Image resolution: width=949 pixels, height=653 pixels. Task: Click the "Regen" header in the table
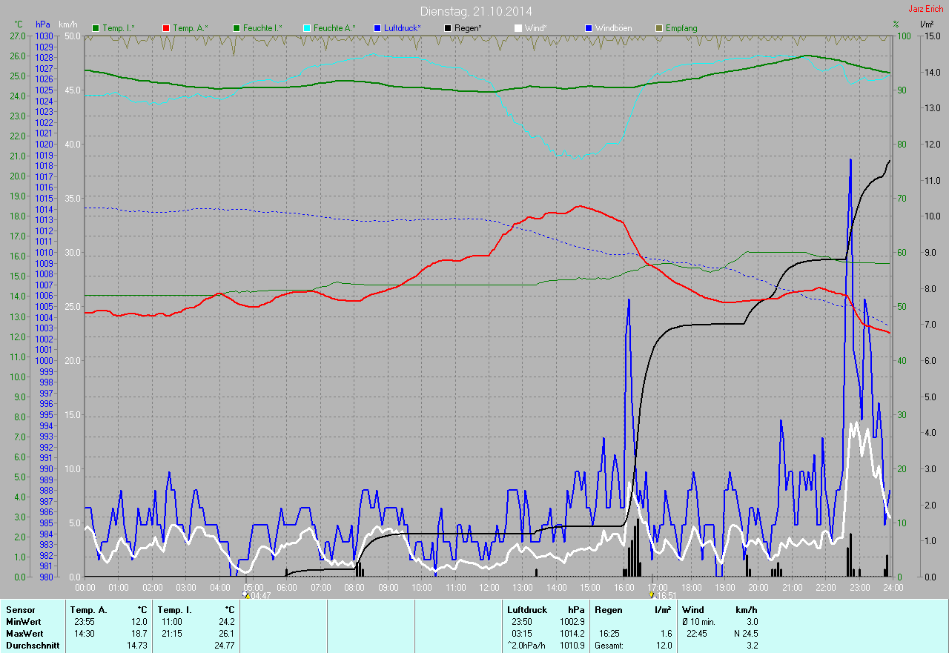click(x=608, y=609)
